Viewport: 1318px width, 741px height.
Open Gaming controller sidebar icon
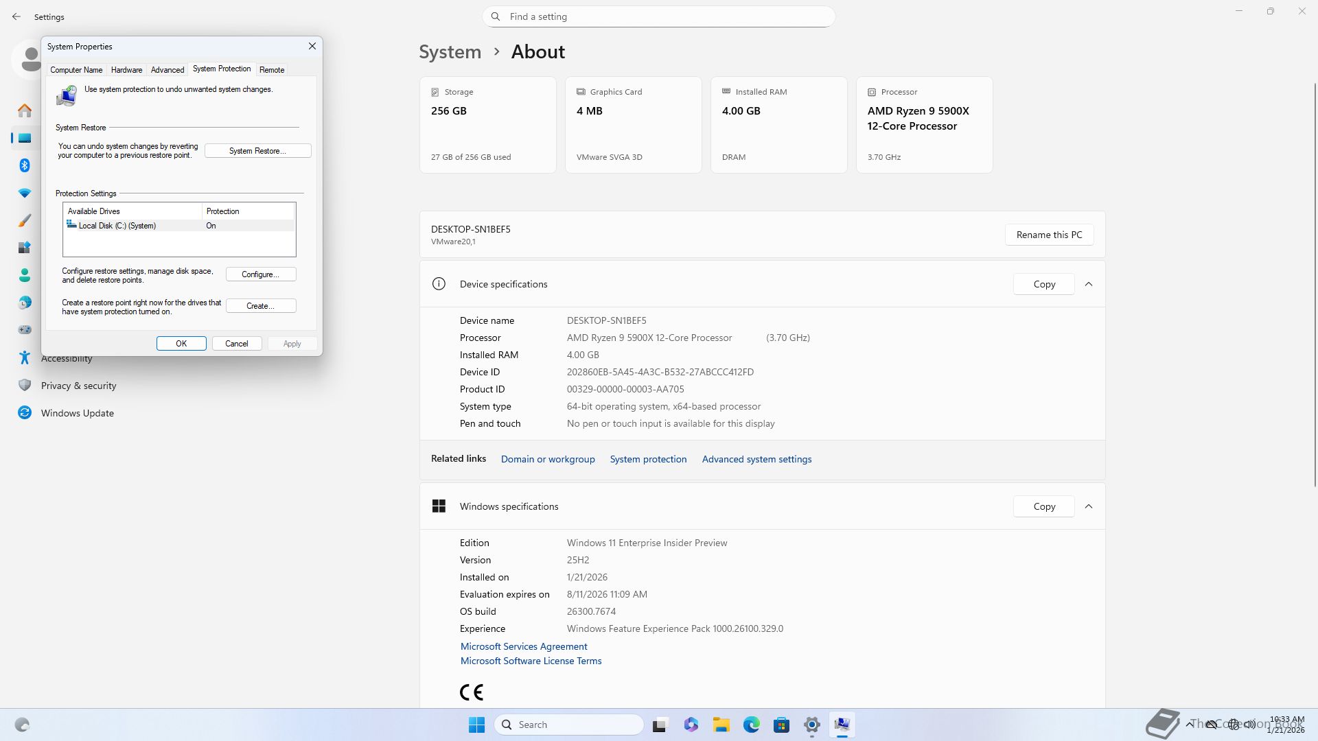click(x=25, y=330)
